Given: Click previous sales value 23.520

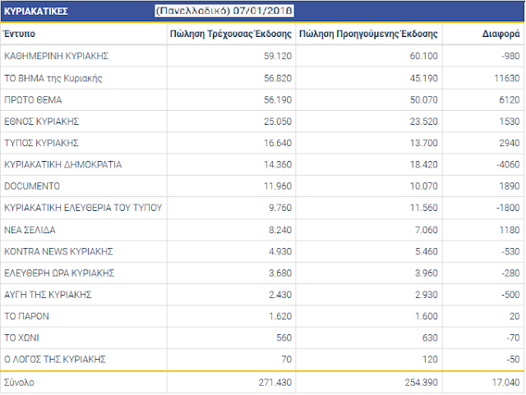Looking at the screenshot, I should tap(424, 122).
